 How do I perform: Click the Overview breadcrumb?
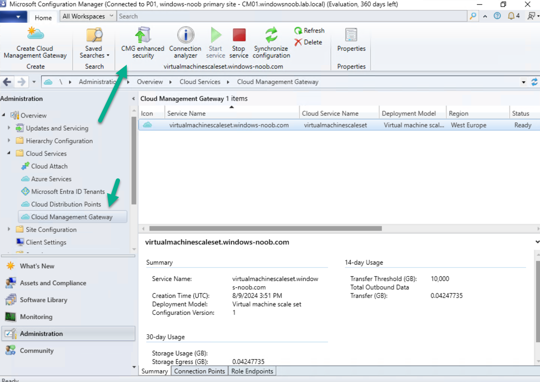click(x=150, y=82)
